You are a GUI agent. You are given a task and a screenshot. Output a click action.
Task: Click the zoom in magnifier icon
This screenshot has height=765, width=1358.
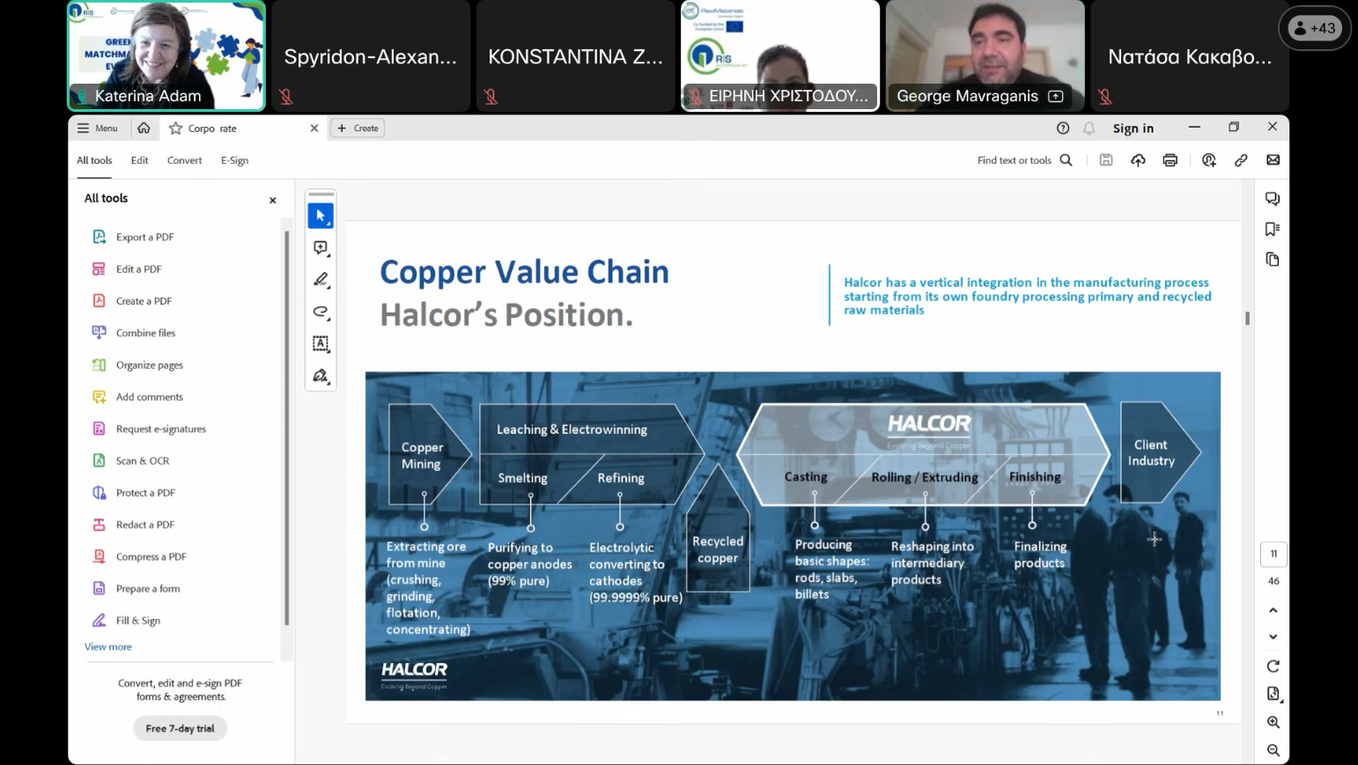click(x=1273, y=722)
